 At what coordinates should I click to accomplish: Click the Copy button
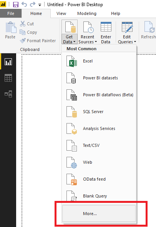[28, 32]
